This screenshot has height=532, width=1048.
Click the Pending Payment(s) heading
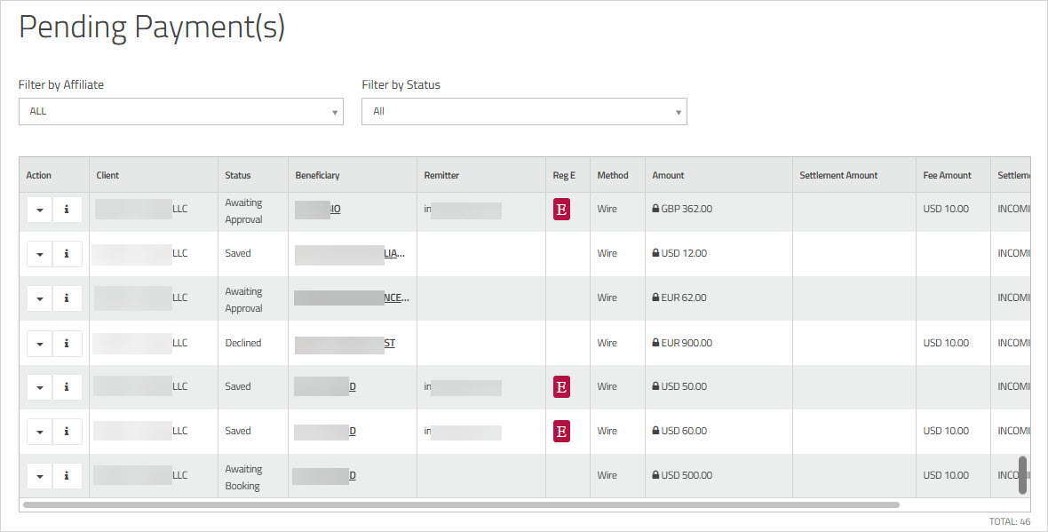[x=152, y=28]
